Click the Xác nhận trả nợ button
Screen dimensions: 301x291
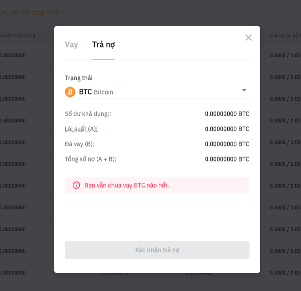[x=157, y=250]
